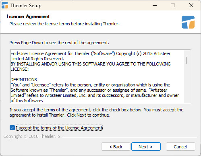Cancel the Themler installation
The image size is (201, 156).
pos(180,147)
